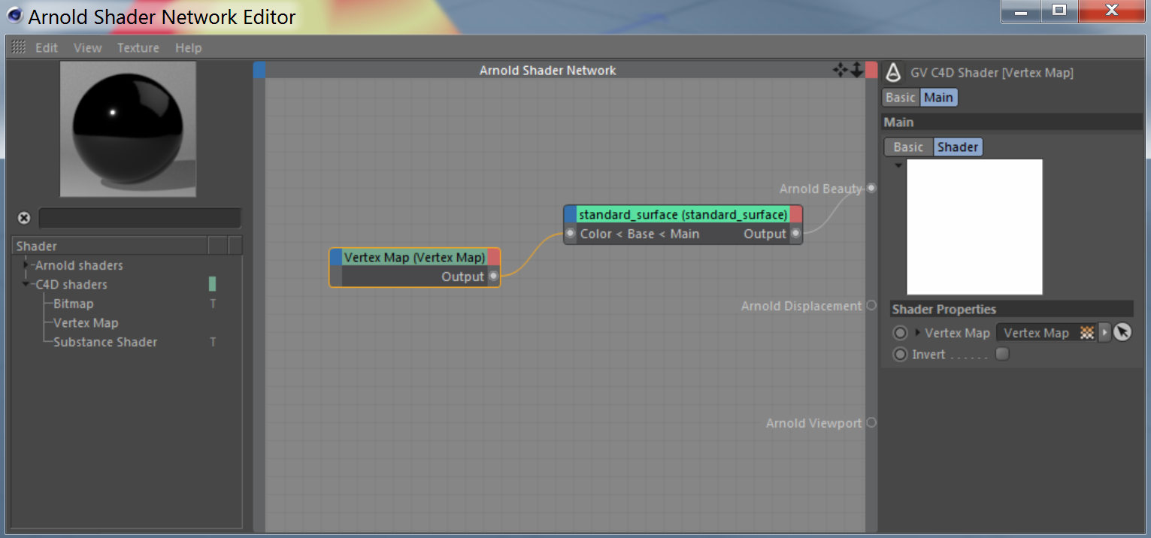
Task: Select the Shader sub-tab under Main
Action: coord(958,147)
